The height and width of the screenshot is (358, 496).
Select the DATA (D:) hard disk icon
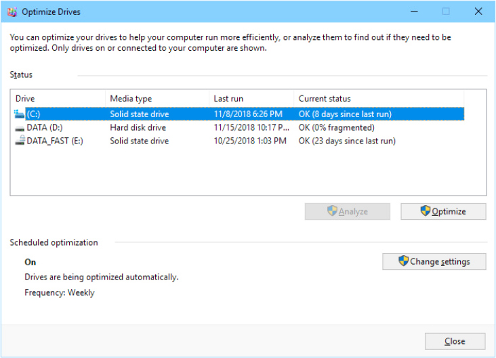[19, 128]
